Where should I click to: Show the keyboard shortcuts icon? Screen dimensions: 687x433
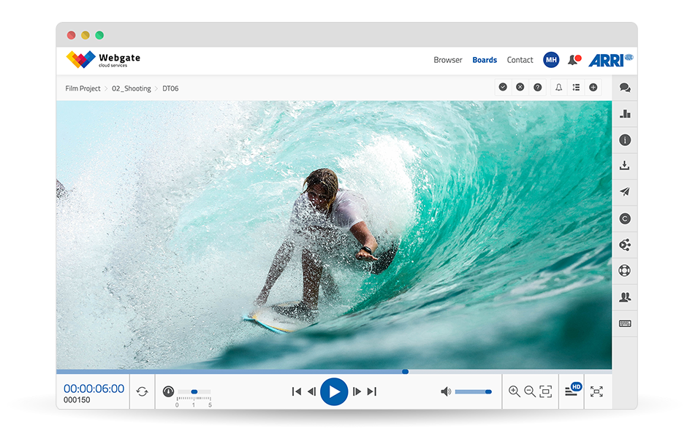(x=624, y=323)
